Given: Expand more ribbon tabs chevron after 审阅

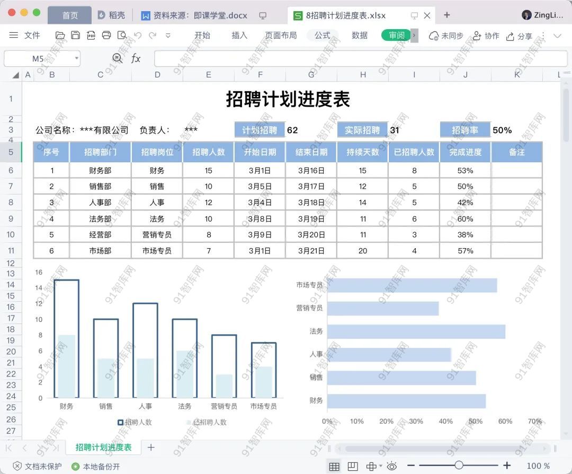Looking at the screenshot, I should (414, 36).
